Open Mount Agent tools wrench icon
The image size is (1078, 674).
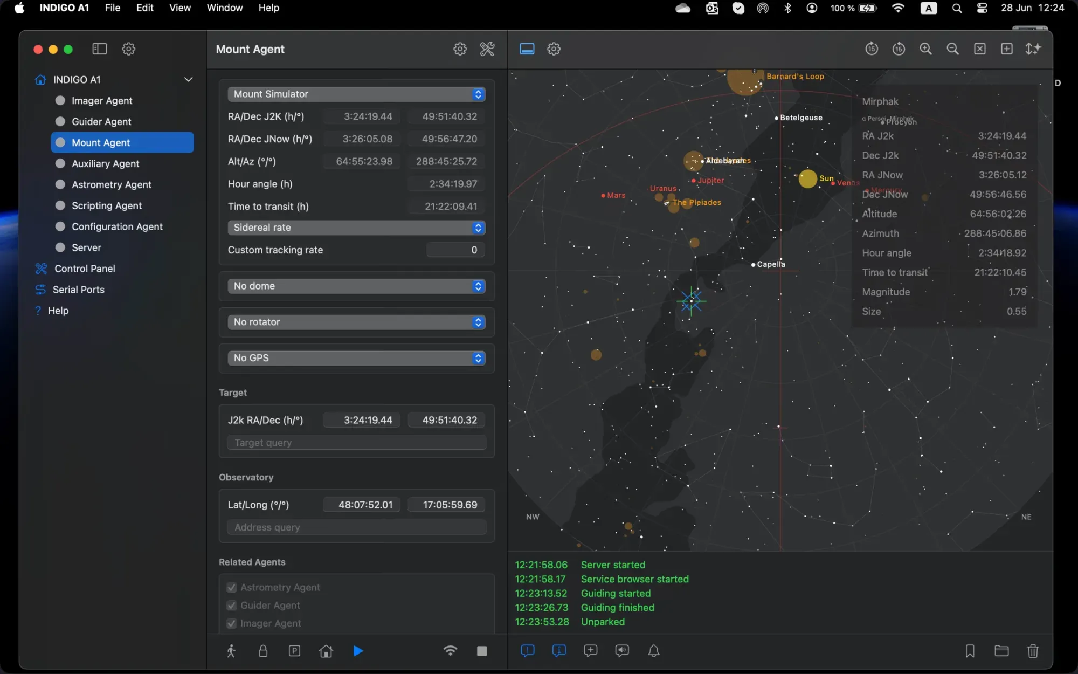487,49
